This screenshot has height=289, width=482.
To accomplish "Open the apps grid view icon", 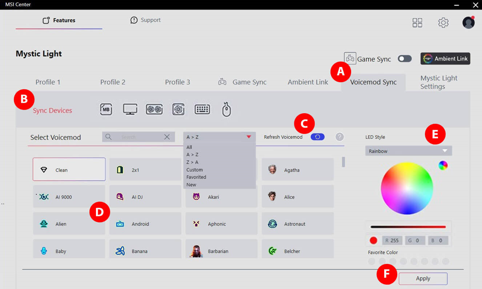I will click(x=417, y=23).
